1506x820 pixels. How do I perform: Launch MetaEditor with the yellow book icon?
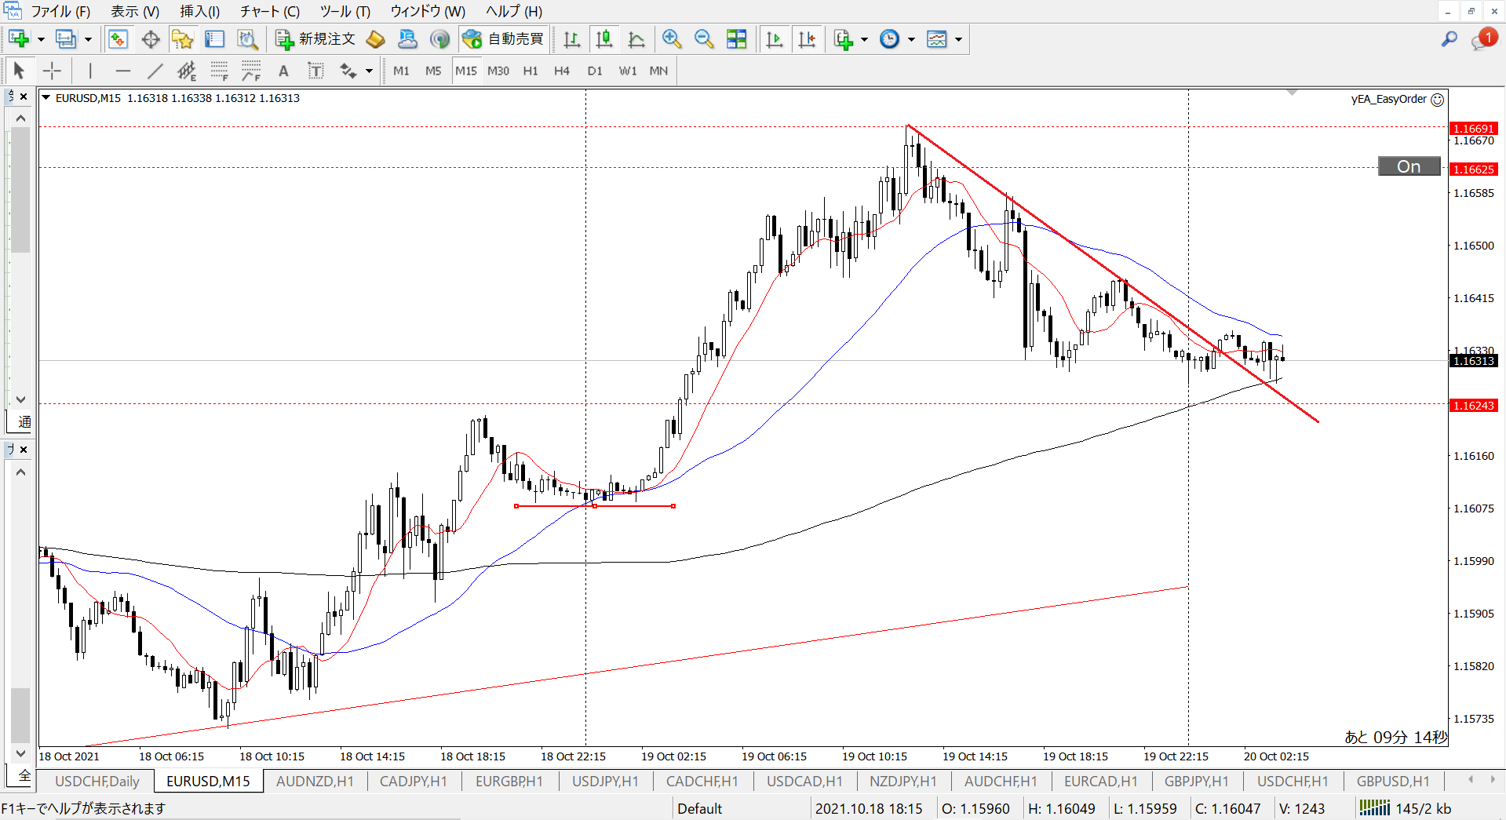(x=376, y=38)
